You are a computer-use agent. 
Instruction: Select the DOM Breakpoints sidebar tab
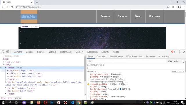coord(134,56)
